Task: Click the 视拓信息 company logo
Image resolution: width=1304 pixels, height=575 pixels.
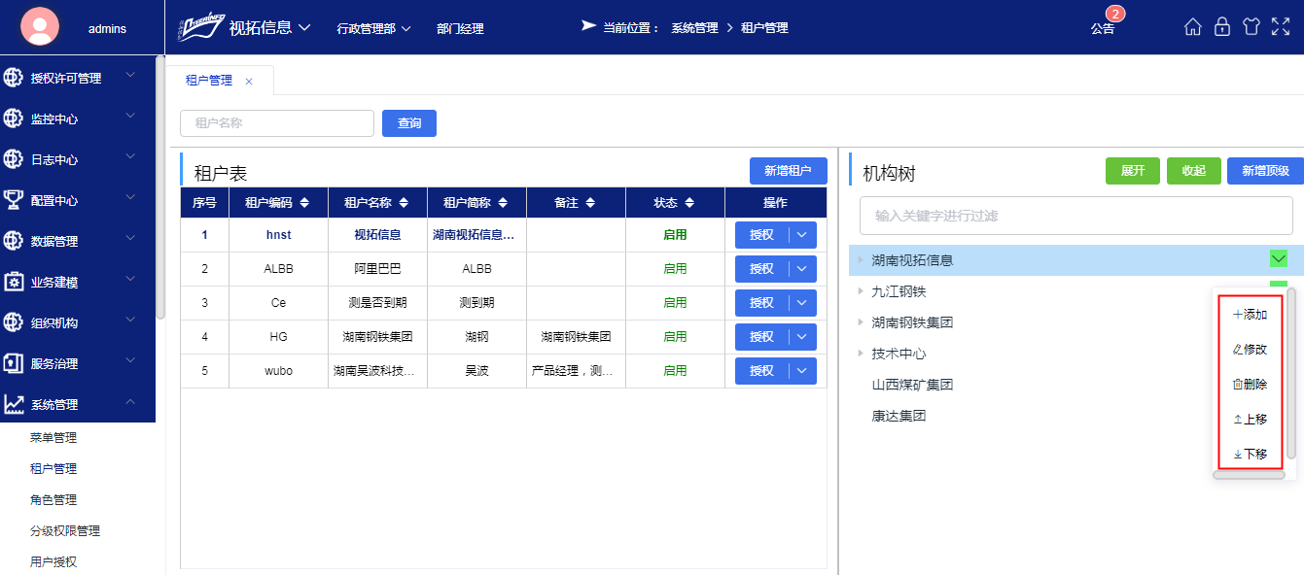Action: [199, 28]
